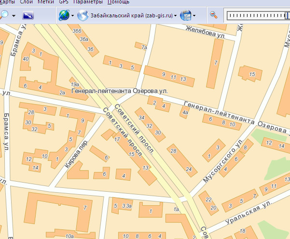
Task: Click the map layers overlay icon
Action: pos(185,15)
